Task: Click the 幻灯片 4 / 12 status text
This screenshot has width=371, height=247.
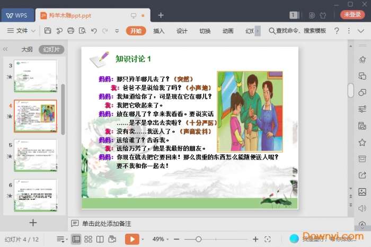Action: point(22,240)
